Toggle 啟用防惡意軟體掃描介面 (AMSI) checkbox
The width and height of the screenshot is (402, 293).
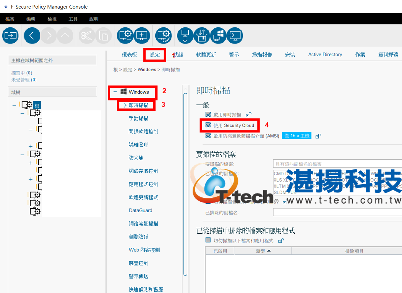(x=208, y=135)
